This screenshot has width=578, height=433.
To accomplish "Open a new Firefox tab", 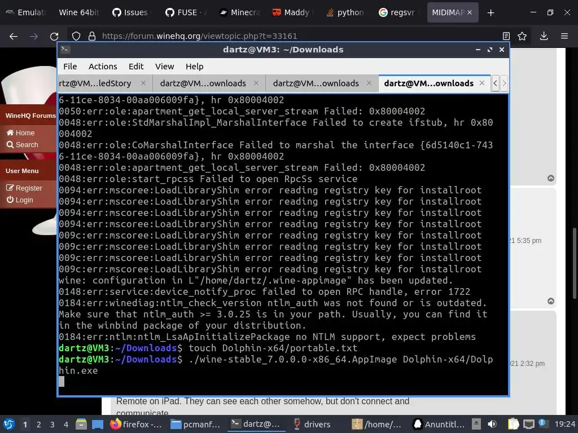I will (491, 13).
